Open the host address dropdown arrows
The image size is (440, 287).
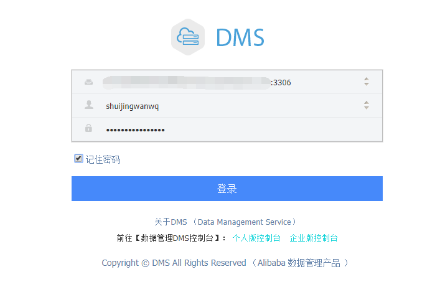(367, 82)
